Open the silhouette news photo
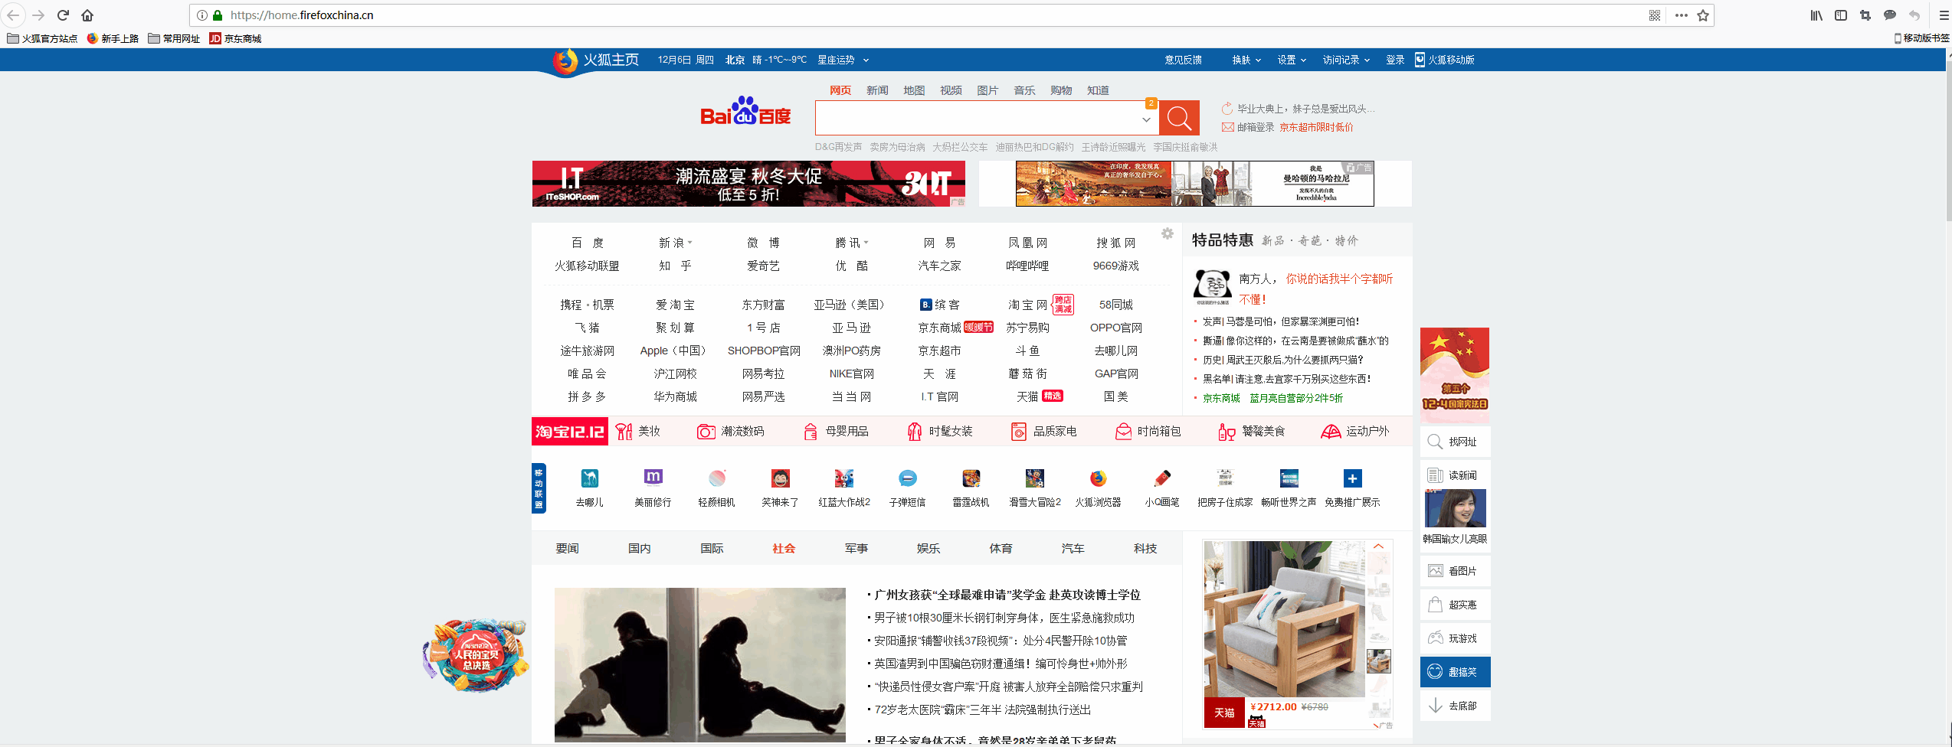Viewport: 1952px width, 747px height. coord(699,665)
